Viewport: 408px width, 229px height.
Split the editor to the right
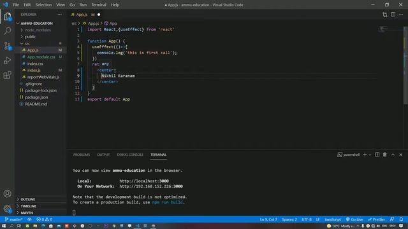(x=393, y=15)
